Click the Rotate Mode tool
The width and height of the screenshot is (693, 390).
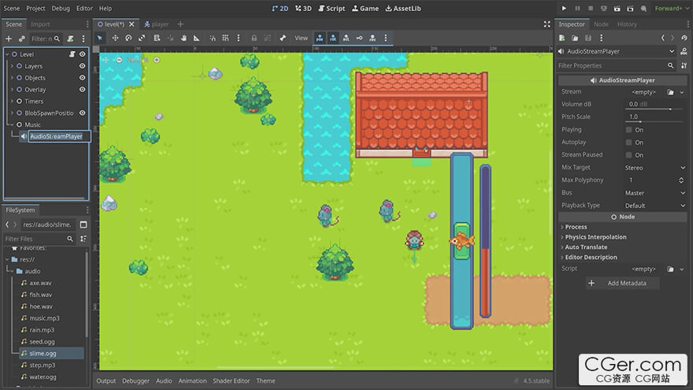coord(128,38)
